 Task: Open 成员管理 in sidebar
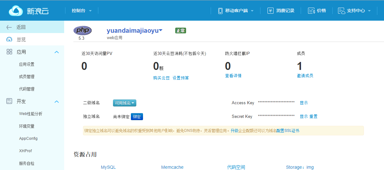[x=27, y=77]
